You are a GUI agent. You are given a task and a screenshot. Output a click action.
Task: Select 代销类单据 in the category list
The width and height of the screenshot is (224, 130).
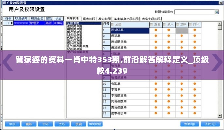[x=75, y=38]
